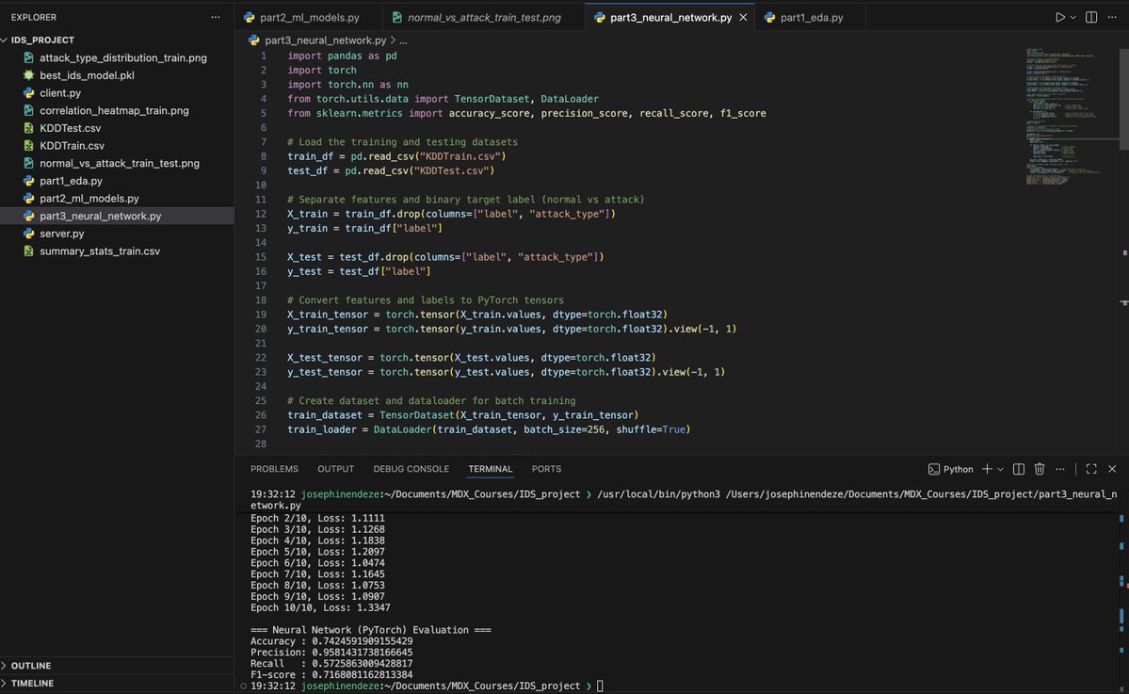Viewport: 1129px width, 694px height.
Task: Open part2_ml_models.py from Explorer list
Action: 89,198
